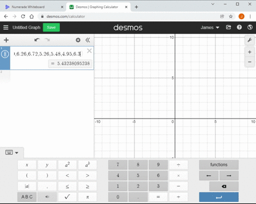Expand the keypad dropdown arrow
Viewport: 256px width, 204px height.
tap(17, 153)
